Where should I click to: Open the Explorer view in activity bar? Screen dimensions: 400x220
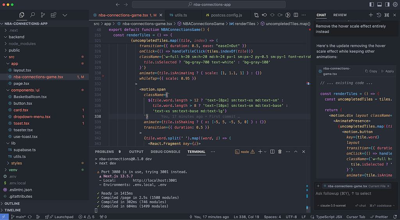tap(22, 15)
